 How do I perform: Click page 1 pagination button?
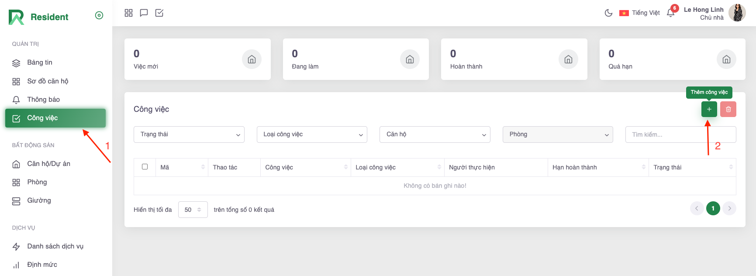pos(713,208)
